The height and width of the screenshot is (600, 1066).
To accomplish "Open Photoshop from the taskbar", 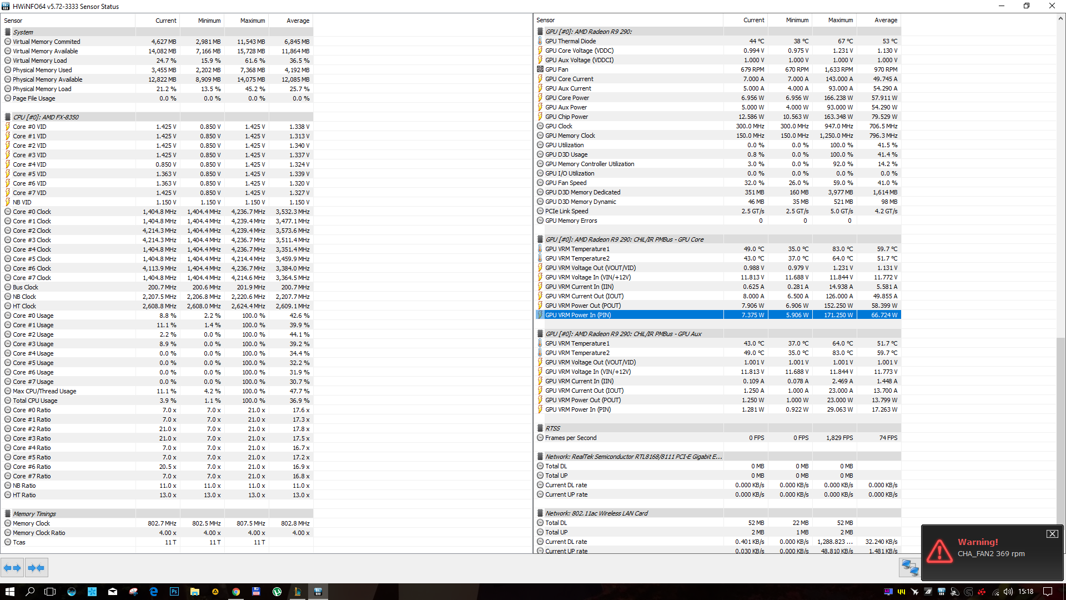I will coord(174,592).
